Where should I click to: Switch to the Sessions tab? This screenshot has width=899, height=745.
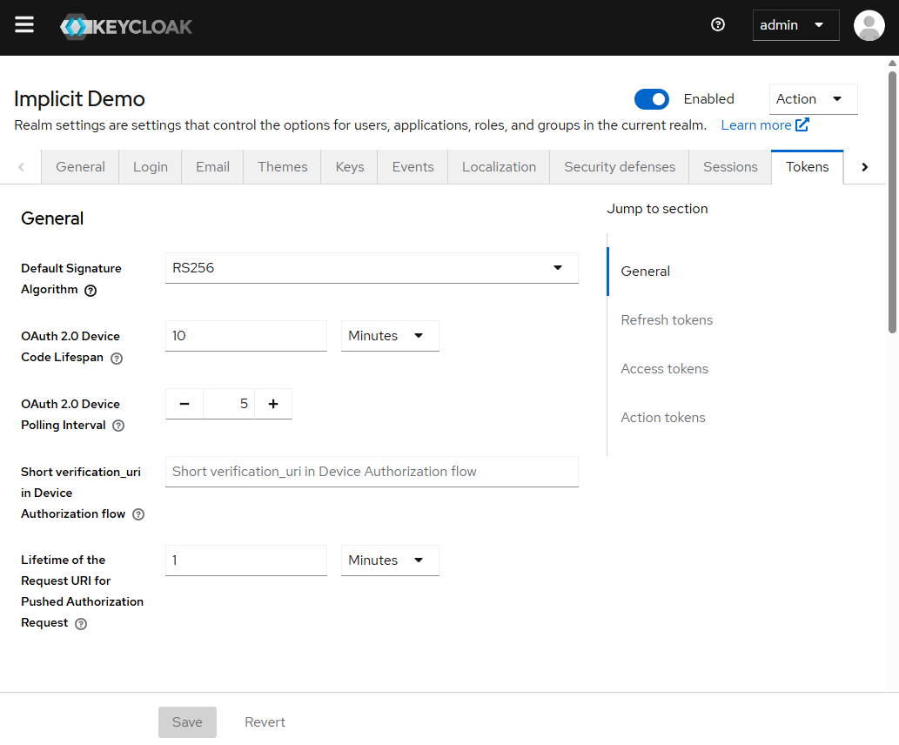click(730, 167)
